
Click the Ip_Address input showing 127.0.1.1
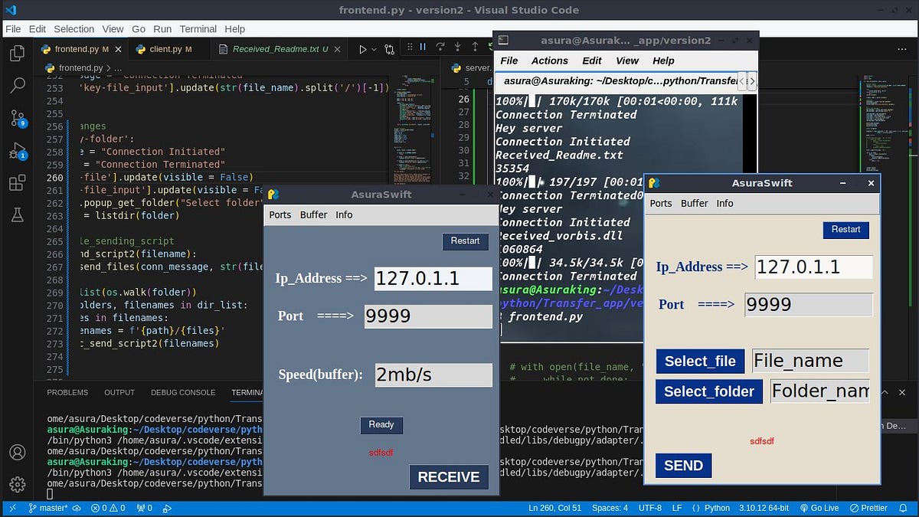[x=812, y=267]
